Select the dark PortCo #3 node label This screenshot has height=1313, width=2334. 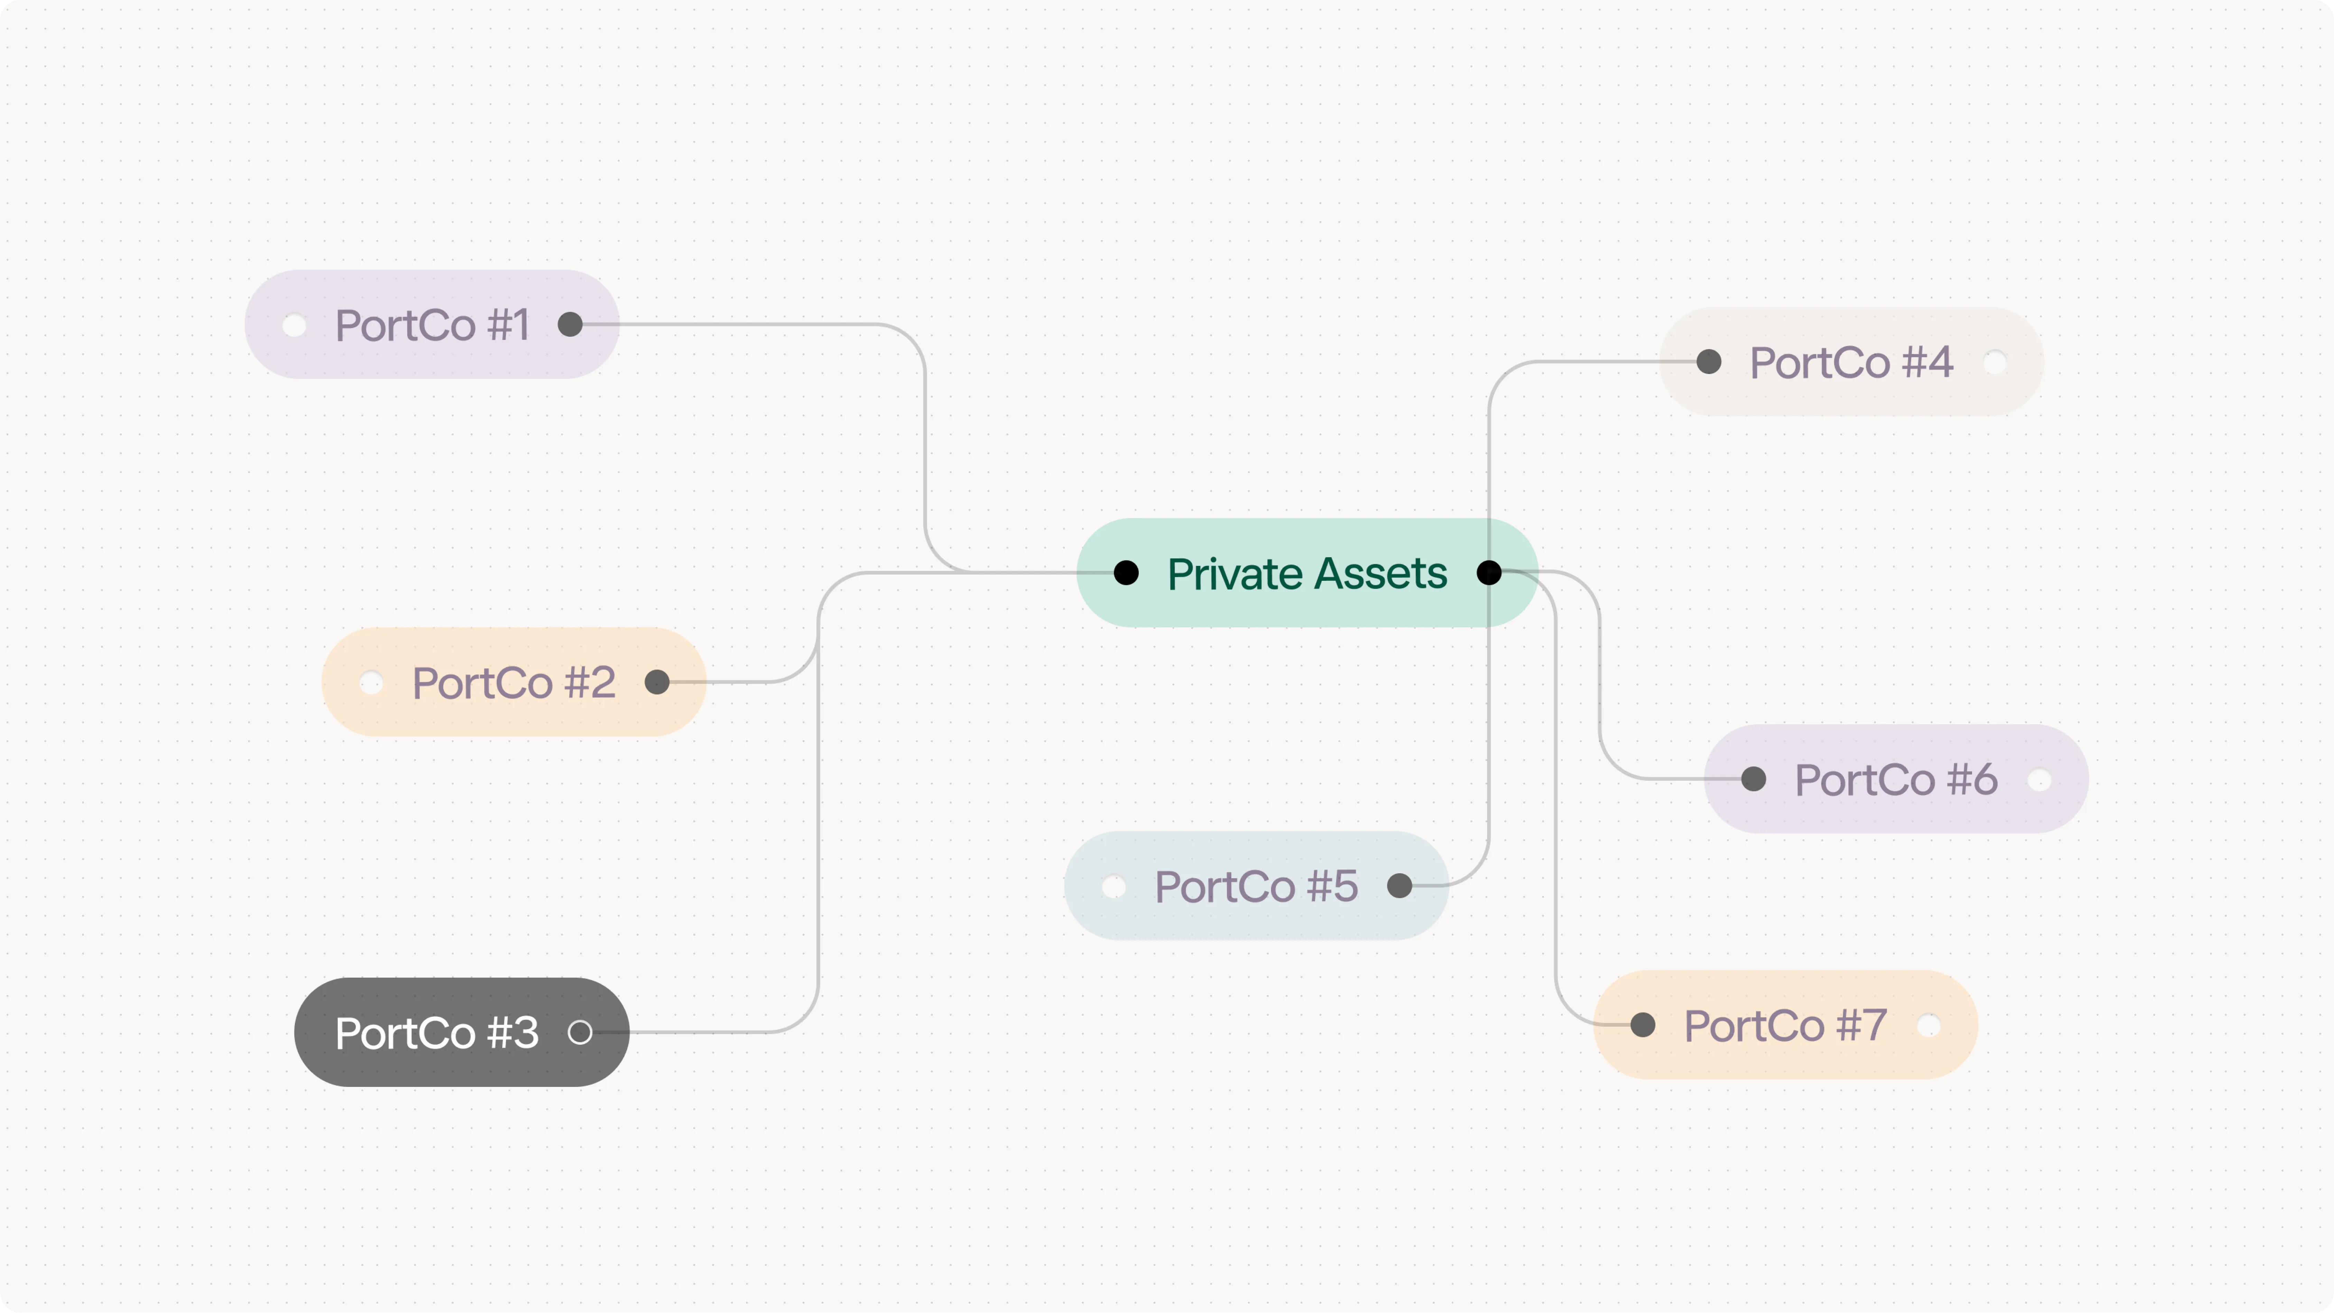(437, 1033)
